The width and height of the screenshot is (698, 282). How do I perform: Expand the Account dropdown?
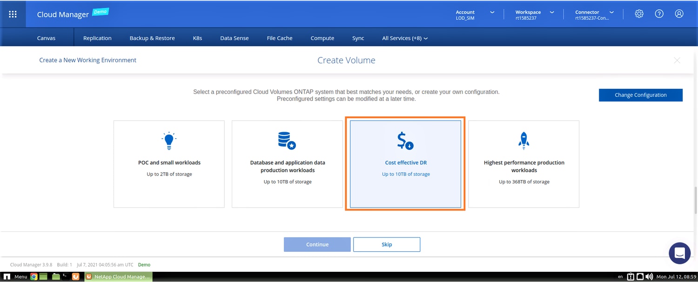475,14
